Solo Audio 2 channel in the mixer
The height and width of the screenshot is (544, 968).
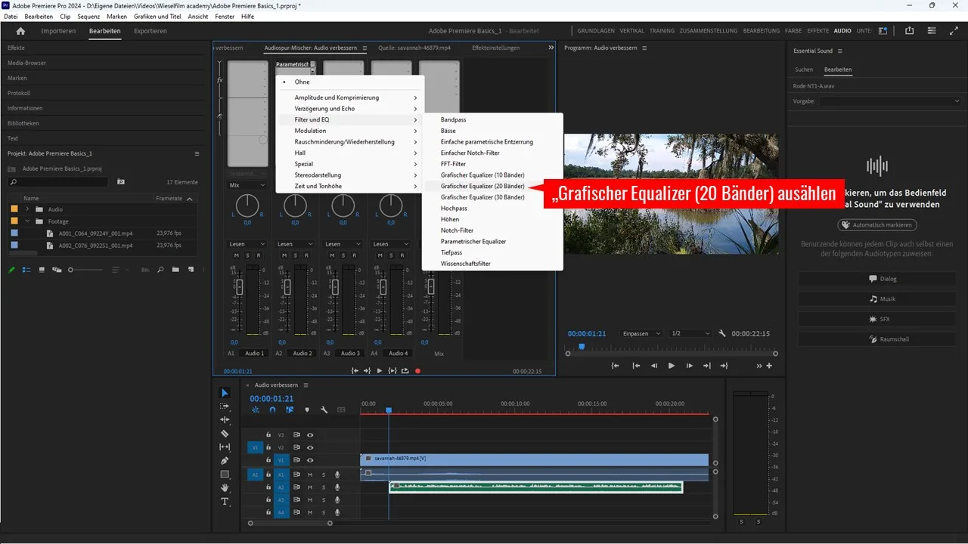(x=295, y=255)
